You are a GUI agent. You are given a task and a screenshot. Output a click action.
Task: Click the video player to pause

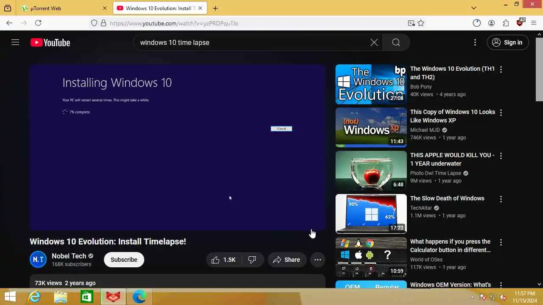pyautogui.click(x=177, y=147)
